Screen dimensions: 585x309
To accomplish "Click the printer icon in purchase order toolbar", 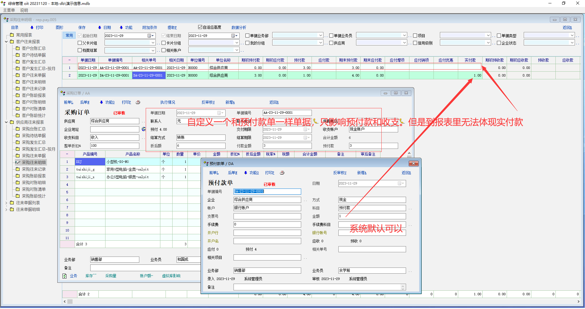I will click(x=138, y=102).
